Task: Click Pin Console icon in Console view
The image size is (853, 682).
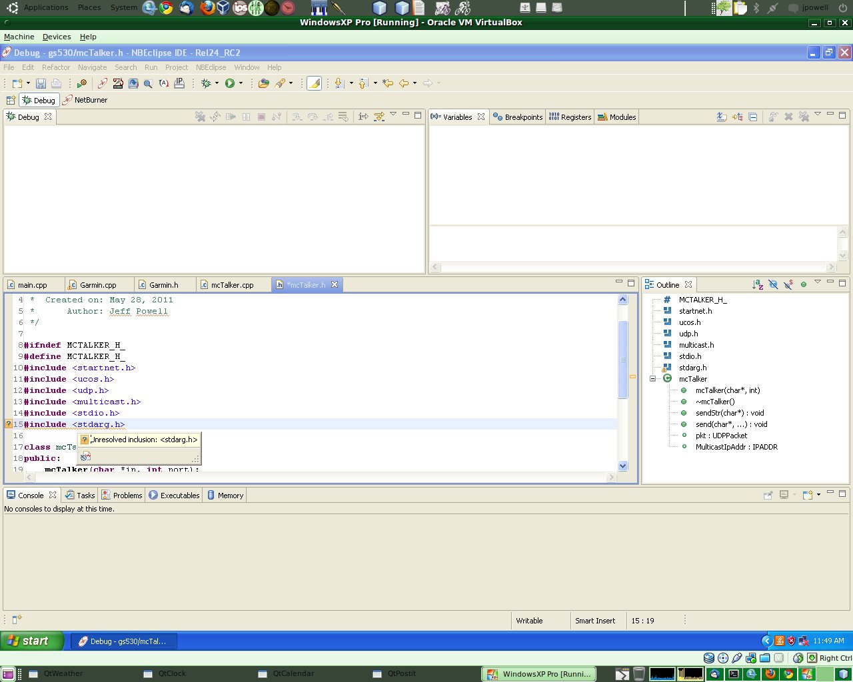Action: tap(768, 495)
